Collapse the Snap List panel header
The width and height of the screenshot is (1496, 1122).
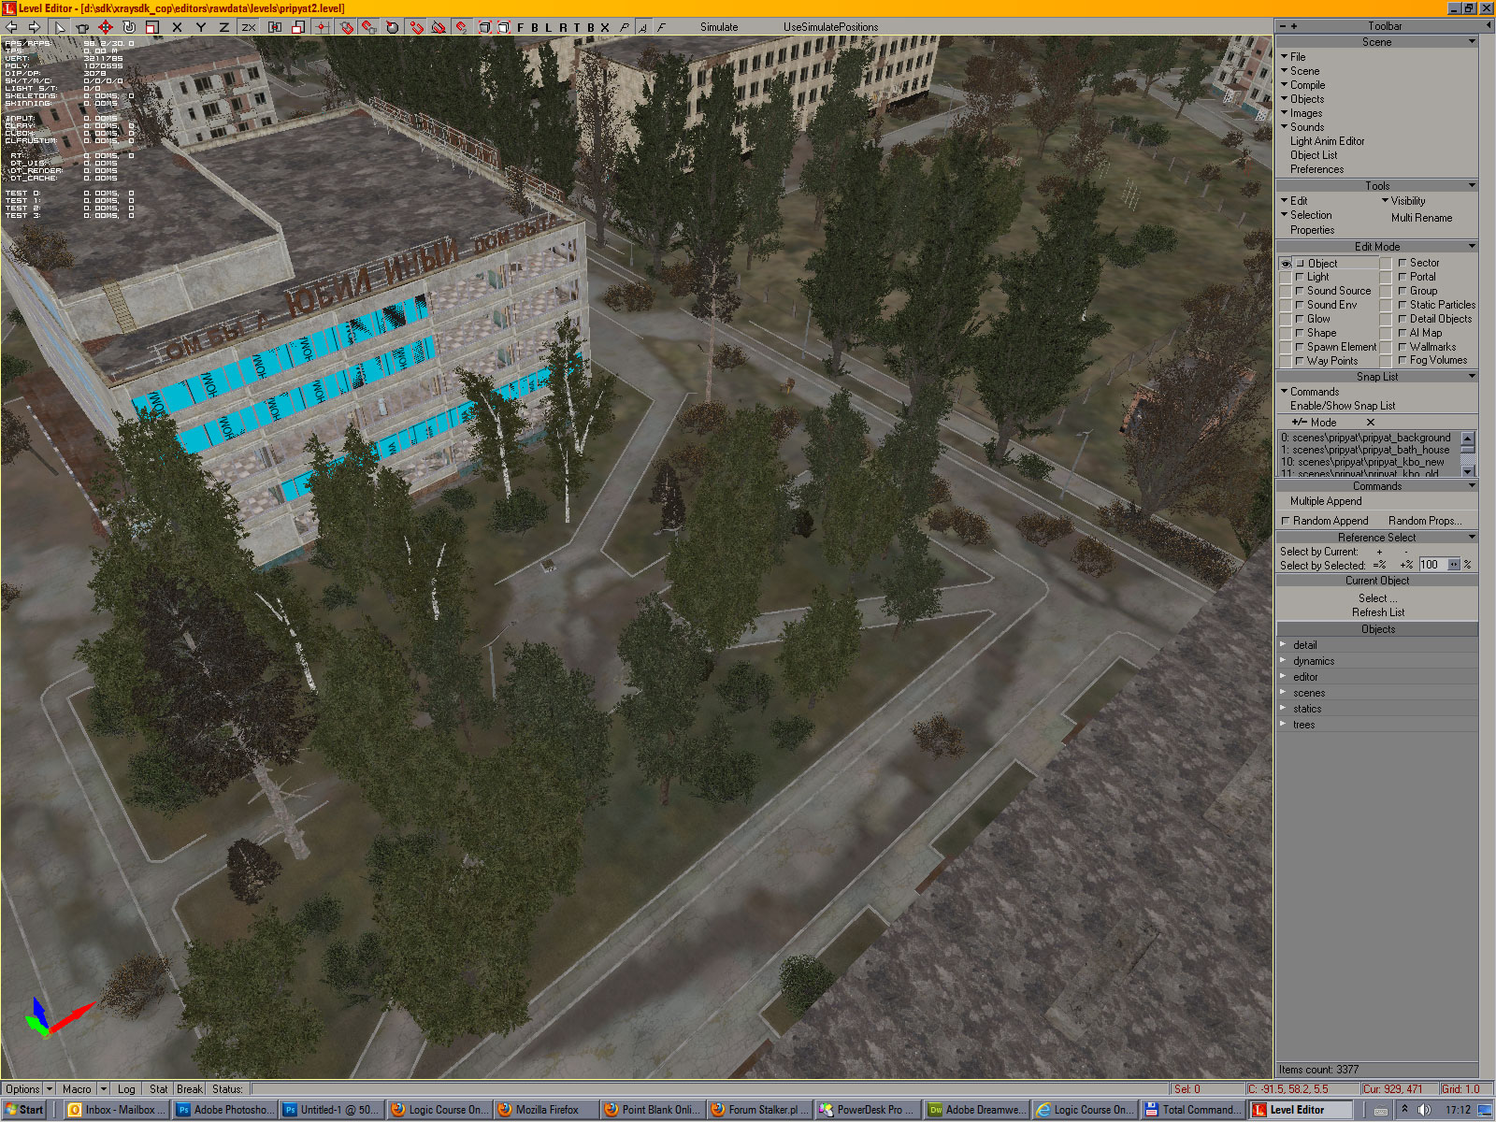coord(1377,377)
